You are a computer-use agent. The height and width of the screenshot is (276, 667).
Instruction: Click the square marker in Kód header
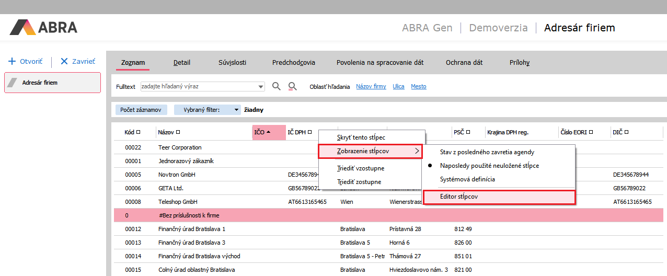point(139,132)
